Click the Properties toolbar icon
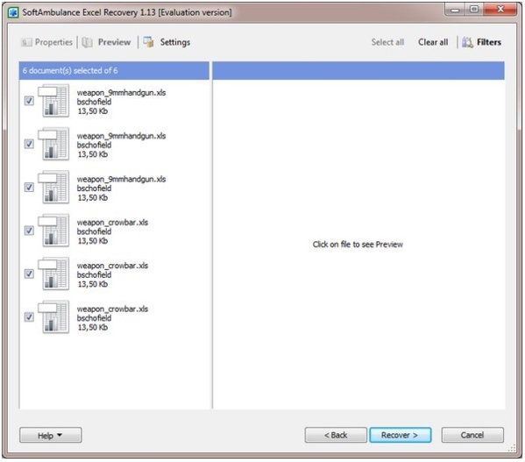 [x=26, y=42]
